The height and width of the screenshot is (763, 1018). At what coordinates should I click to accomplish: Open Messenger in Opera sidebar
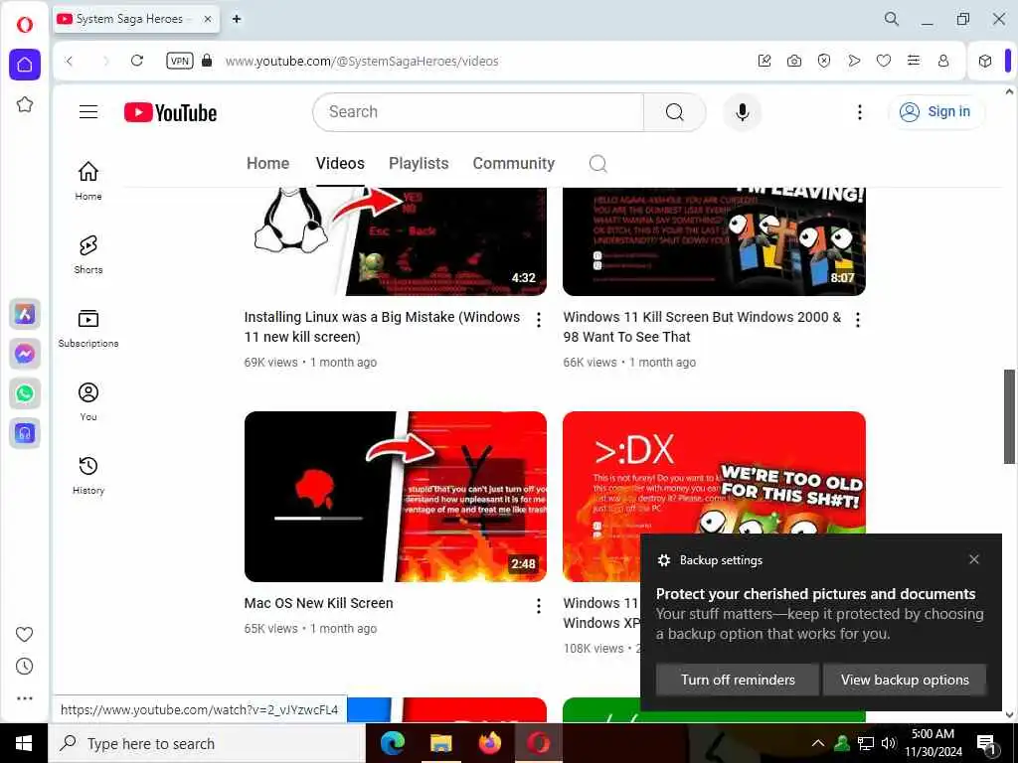[x=25, y=354]
